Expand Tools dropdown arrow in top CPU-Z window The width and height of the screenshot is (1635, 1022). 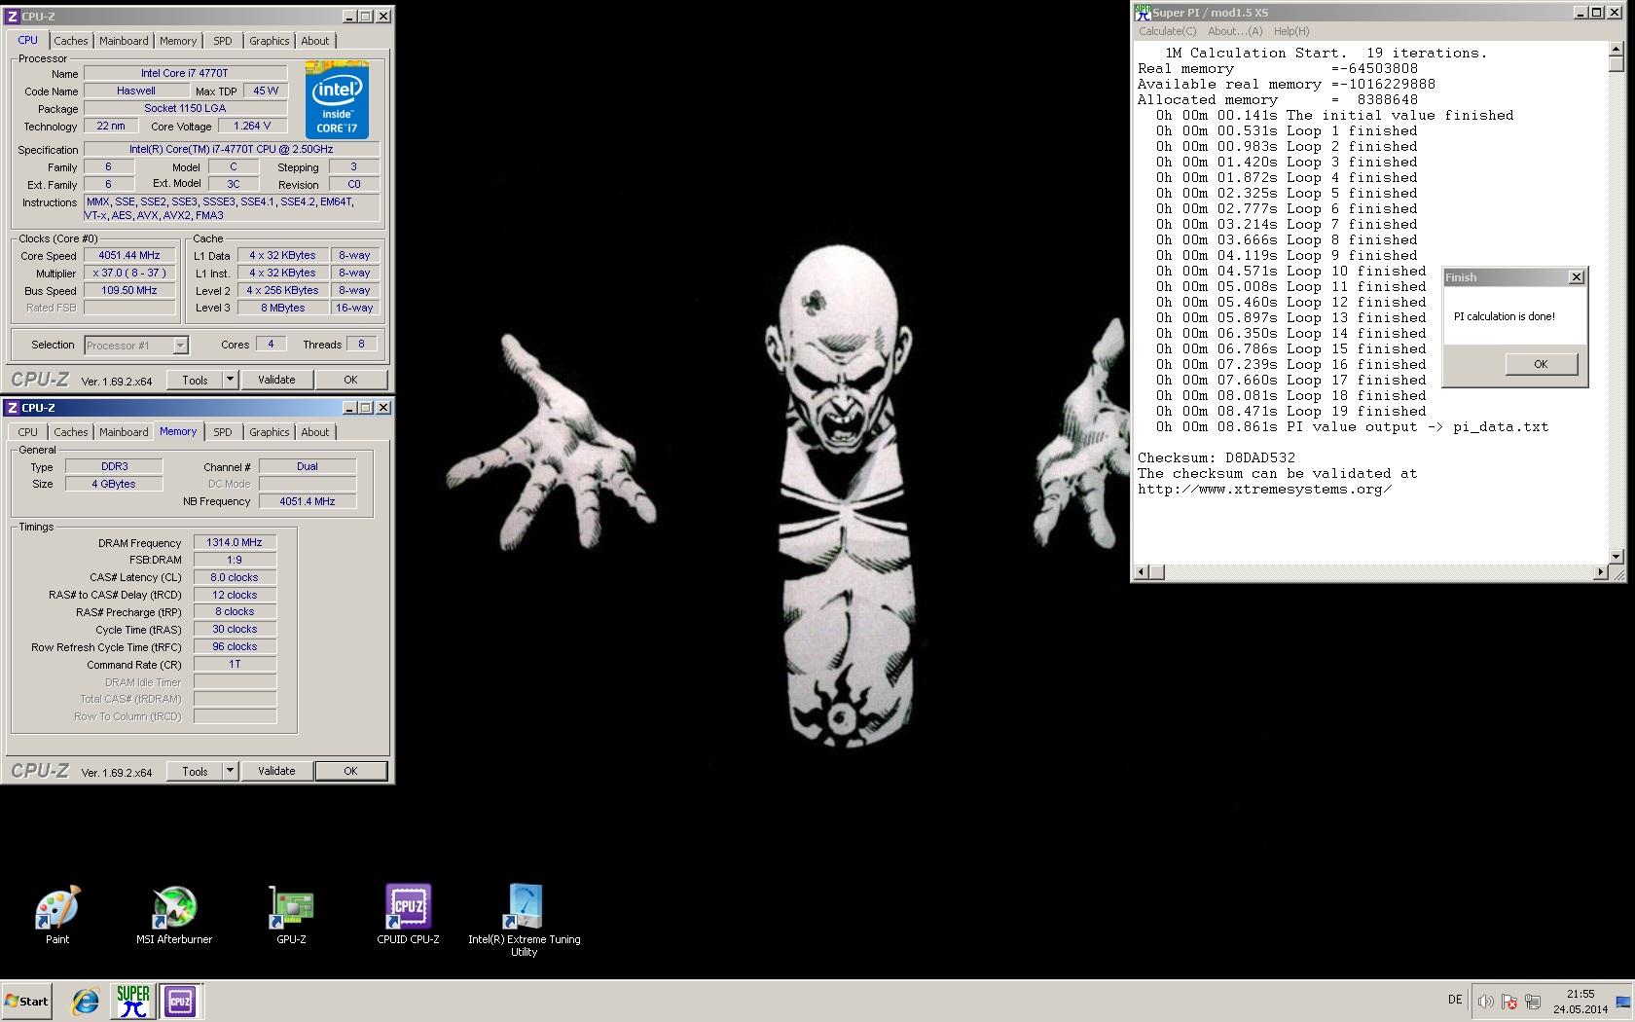point(231,380)
